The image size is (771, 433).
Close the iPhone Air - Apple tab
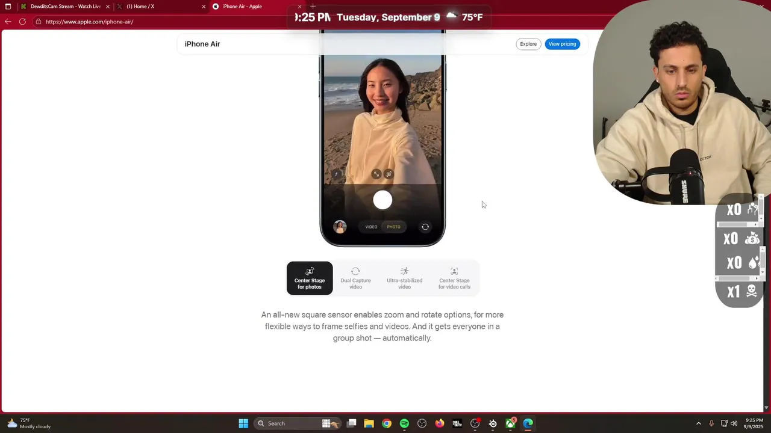click(299, 7)
